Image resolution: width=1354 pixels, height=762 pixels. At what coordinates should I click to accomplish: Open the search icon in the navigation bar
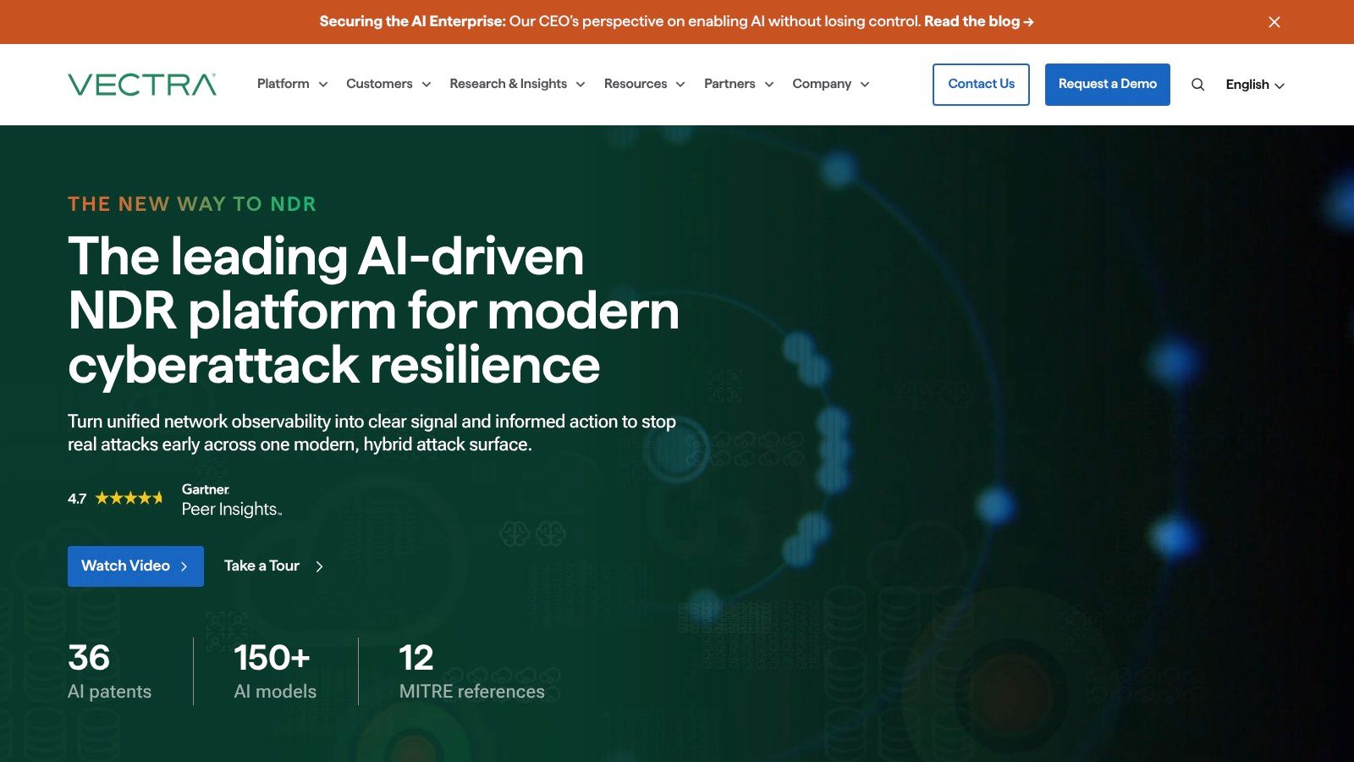[1197, 84]
